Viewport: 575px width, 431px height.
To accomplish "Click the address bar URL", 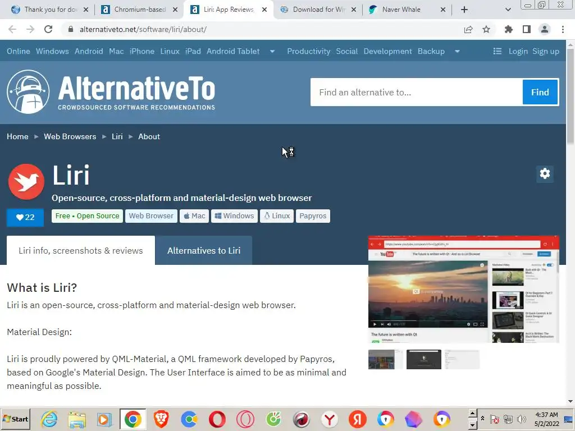I will 143,29.
